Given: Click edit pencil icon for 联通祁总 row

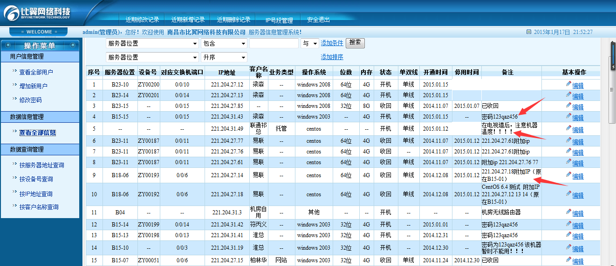Looking at the screenshot, I should tap(568, 128).
